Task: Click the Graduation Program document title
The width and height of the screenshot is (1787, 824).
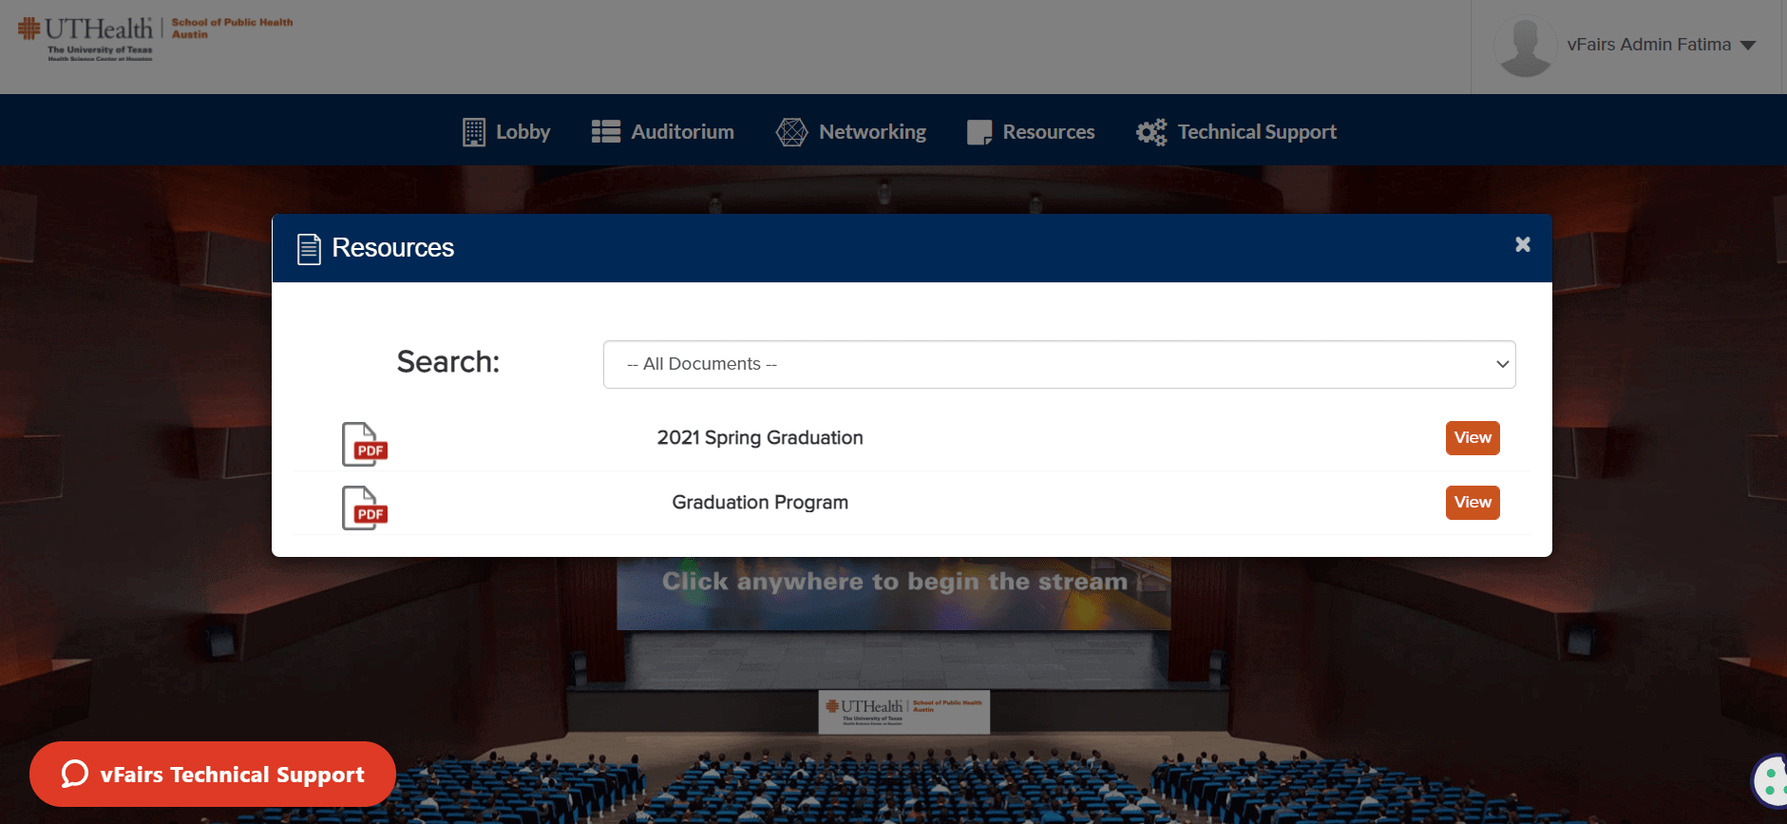Action: [760, 503]
